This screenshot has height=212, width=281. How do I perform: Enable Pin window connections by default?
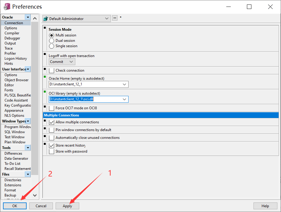click(51, 130)
